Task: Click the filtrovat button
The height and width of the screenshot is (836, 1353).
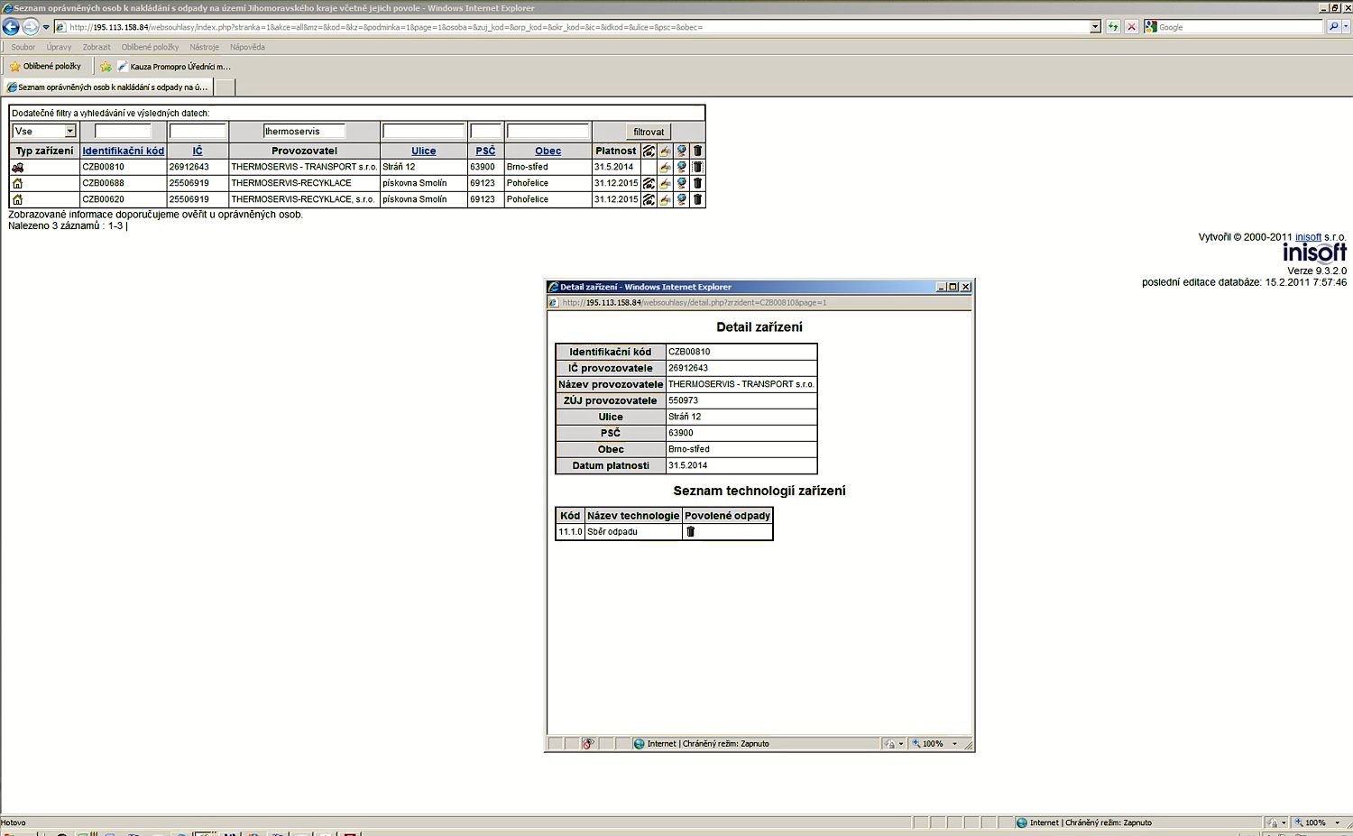Action: (649, 132)
